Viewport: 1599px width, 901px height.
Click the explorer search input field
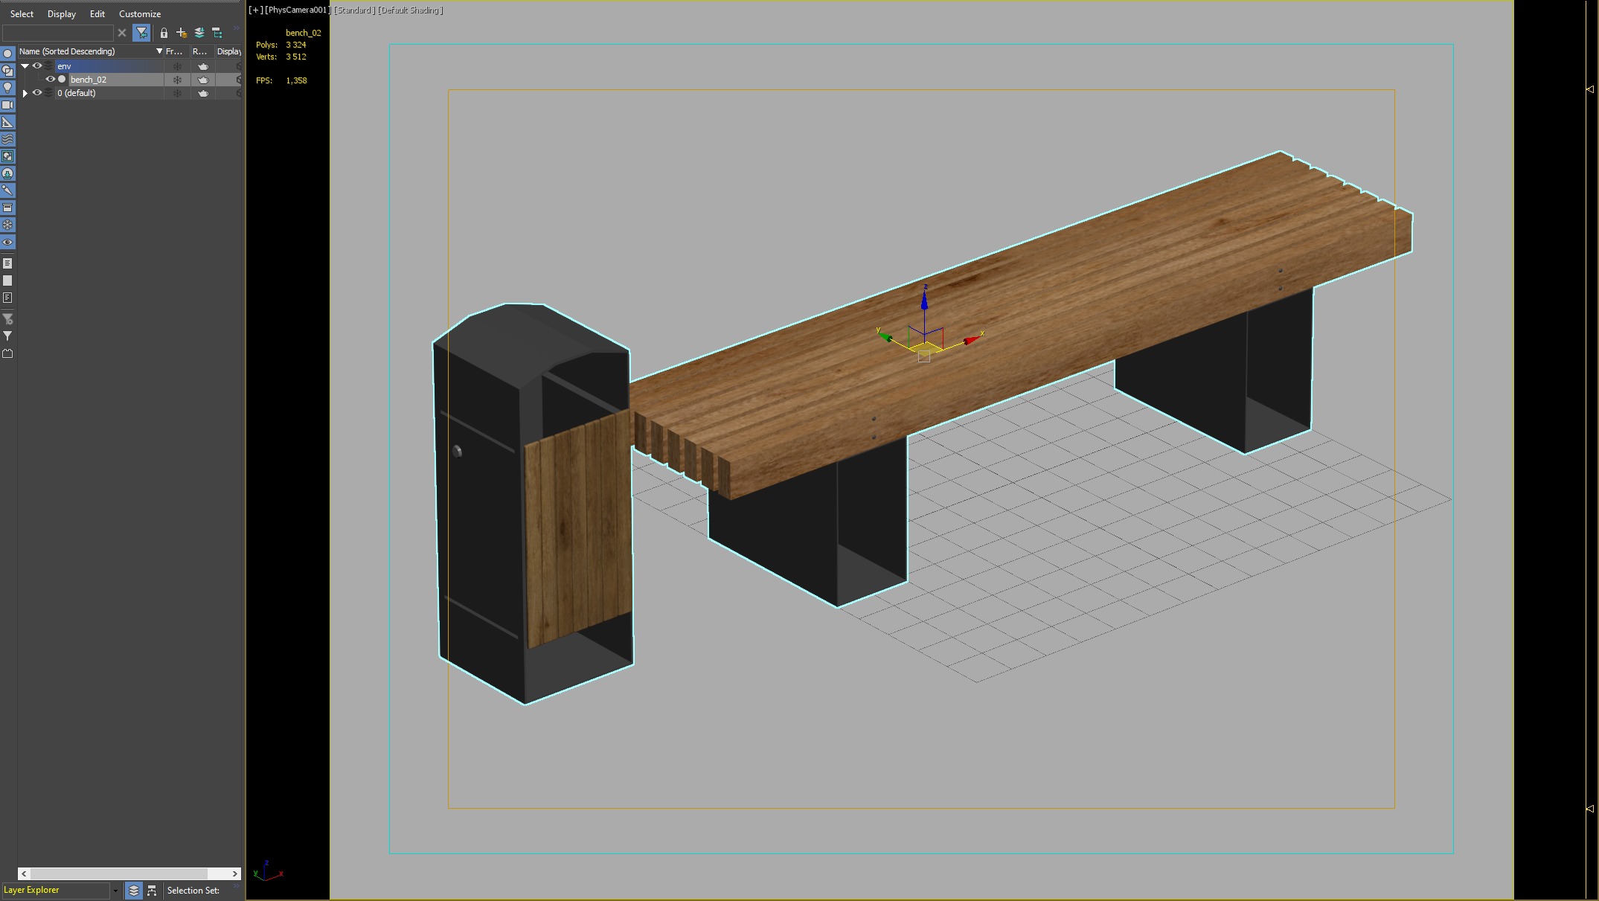[58, 33]
